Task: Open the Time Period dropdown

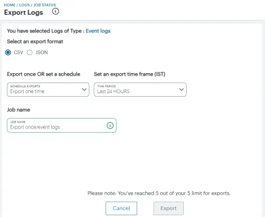Action: (x=140, y=90)
